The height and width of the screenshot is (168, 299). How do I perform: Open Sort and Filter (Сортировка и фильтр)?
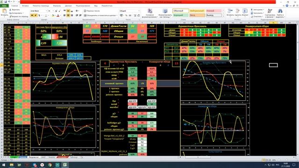click(270, 13)
